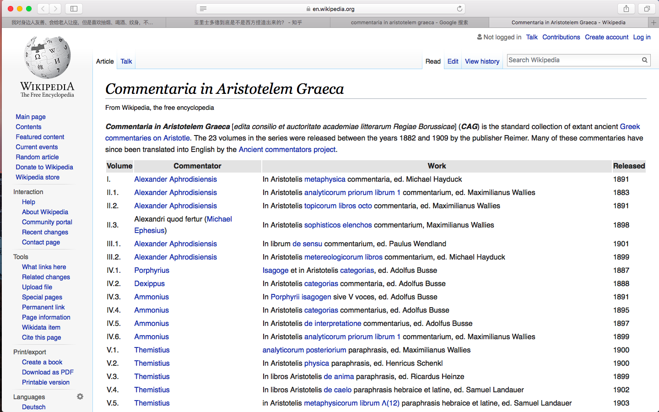
Task: Open Contributions link in the header
Action: pos(561,37)
